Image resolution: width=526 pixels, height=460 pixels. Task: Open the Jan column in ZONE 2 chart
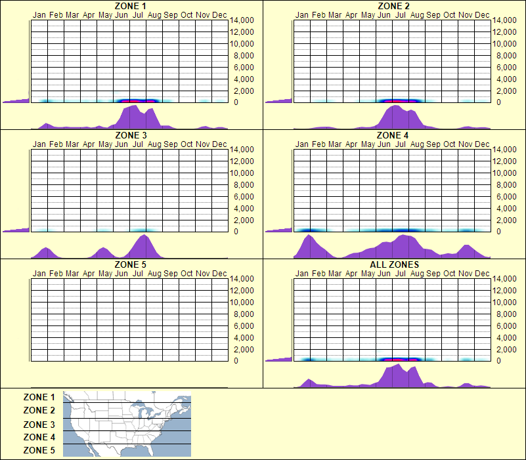click(x=301, y=59)
